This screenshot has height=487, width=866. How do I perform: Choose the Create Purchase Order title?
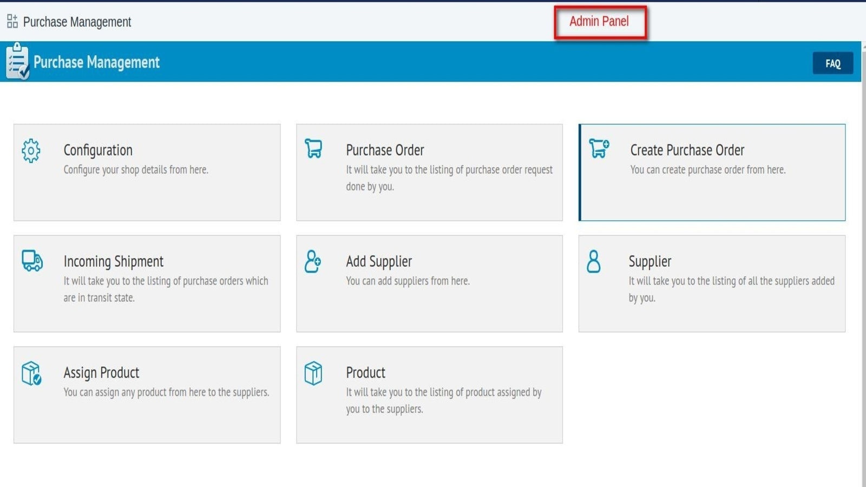687,150
